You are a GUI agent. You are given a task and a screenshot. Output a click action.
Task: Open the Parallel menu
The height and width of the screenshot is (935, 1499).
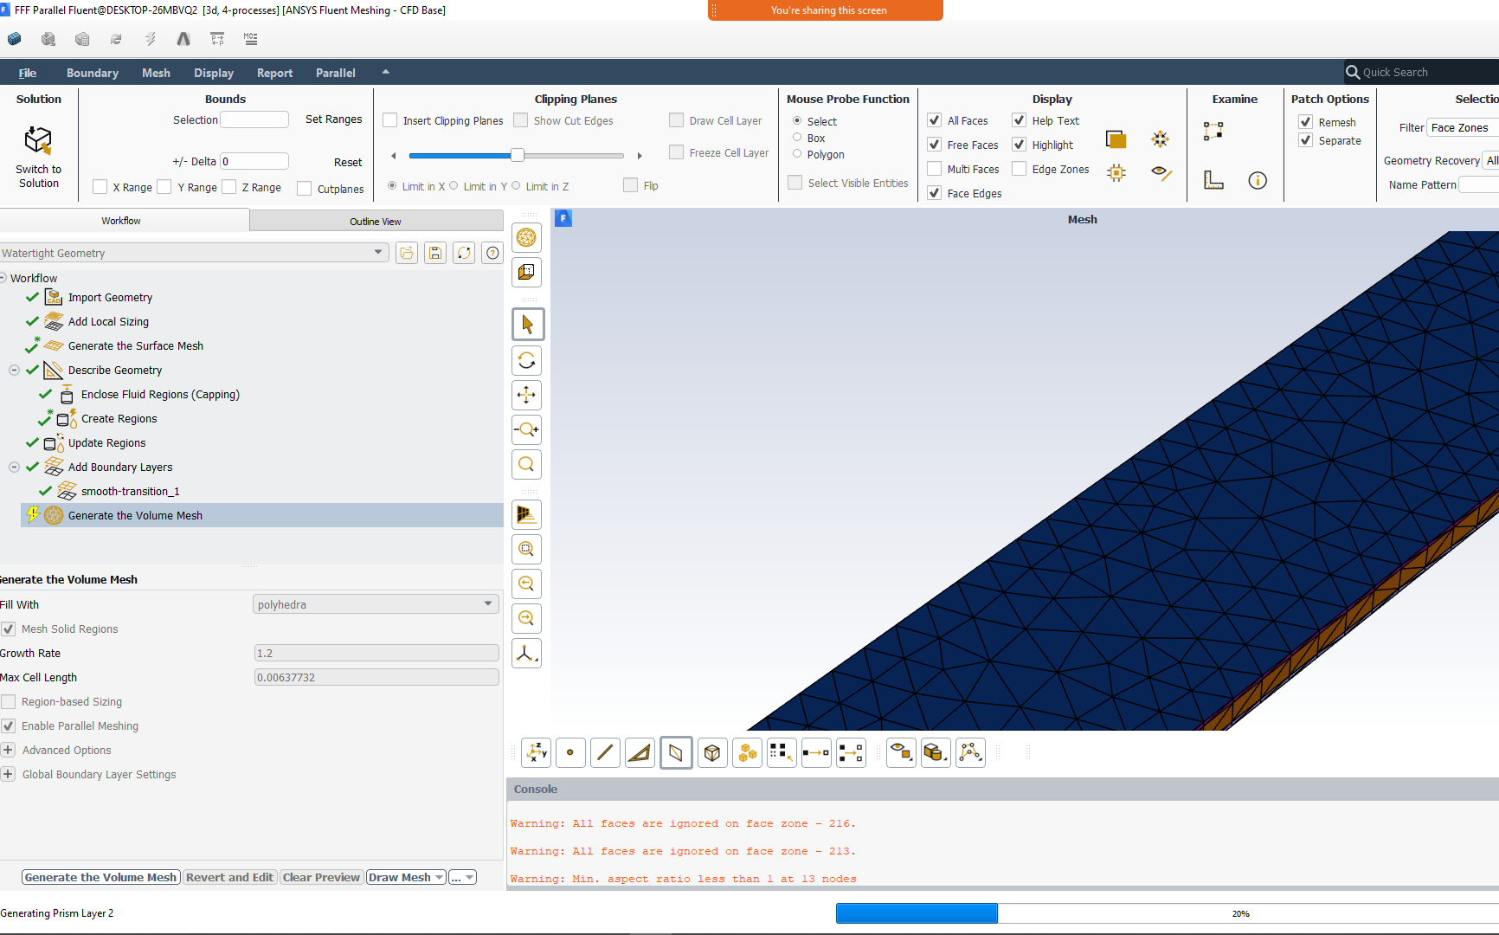[336, 73]
